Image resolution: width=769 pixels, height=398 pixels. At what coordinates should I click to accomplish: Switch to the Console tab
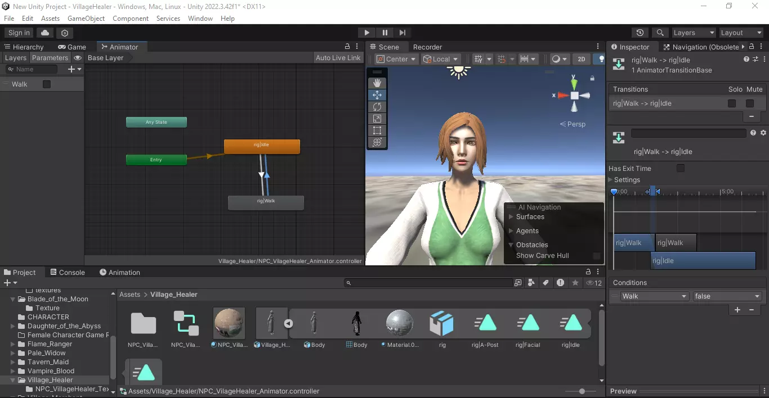[x=67, y=273]
